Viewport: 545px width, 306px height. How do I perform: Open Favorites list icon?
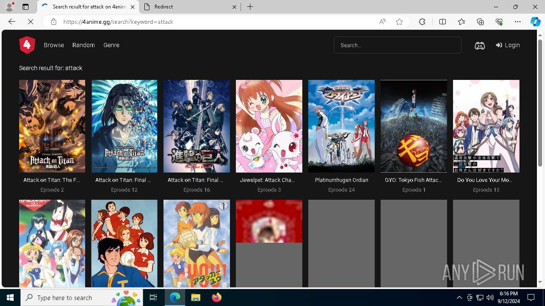[462, 22]
